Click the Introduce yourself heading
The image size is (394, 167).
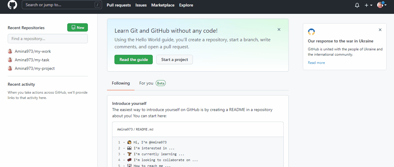click(x=129, y=103)
